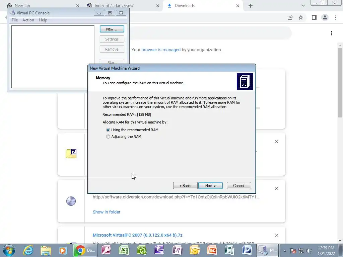Launch Microsoft PowerPoint from taskbar
The height and width of the screenshot is (257, 343).
[x=212, y=250]
